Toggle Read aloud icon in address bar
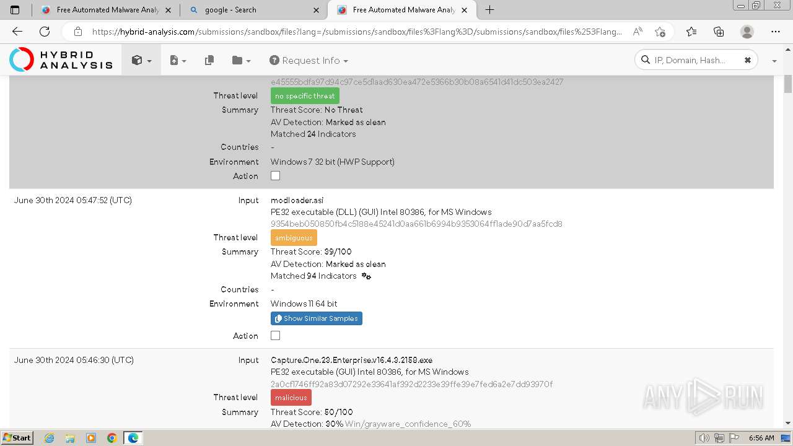Viewport: 793px width, 446px height. (x=637, y=32)
